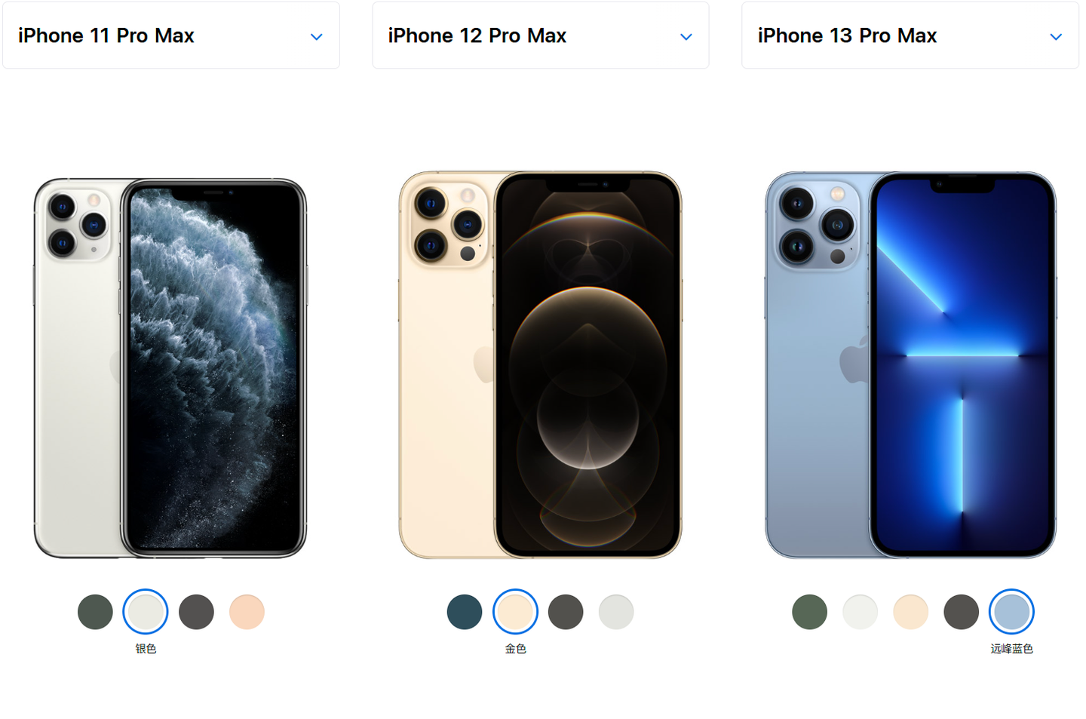This screenshot has width=1086, height=719.
Task: Select gold swatch under iPhone 12 Pro Max
Action: [515, 611]
